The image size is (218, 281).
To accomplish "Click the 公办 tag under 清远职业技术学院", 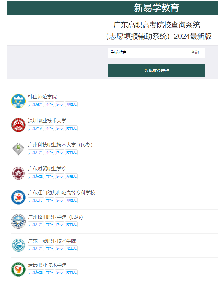I will pos(59,272).
